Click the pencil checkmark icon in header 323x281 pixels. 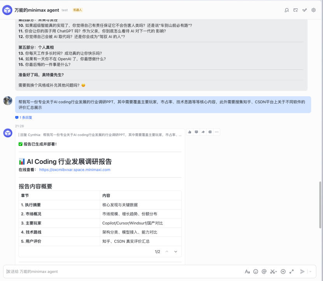[304, 10]
